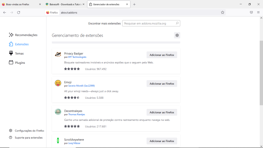The width and height of the screenshot is (263, 148).
Task: Bookmark this page with the star icon
Action: coord(223,12)
